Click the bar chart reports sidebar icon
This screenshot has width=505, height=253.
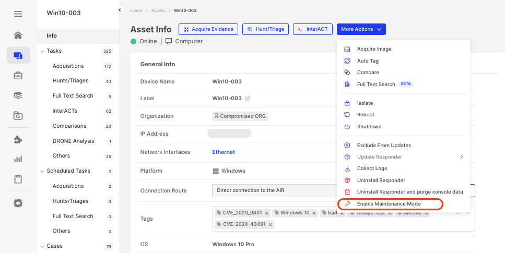coord(18,159)
